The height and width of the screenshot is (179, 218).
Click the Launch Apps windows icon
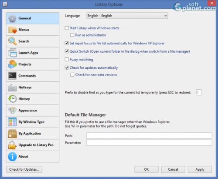[x=12, y=53]
